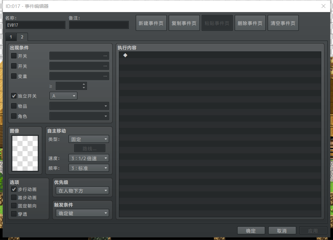333x240 pixels.
Task: Open the 优先级 在人物下方 dropdown
Action: coord(82,191)
